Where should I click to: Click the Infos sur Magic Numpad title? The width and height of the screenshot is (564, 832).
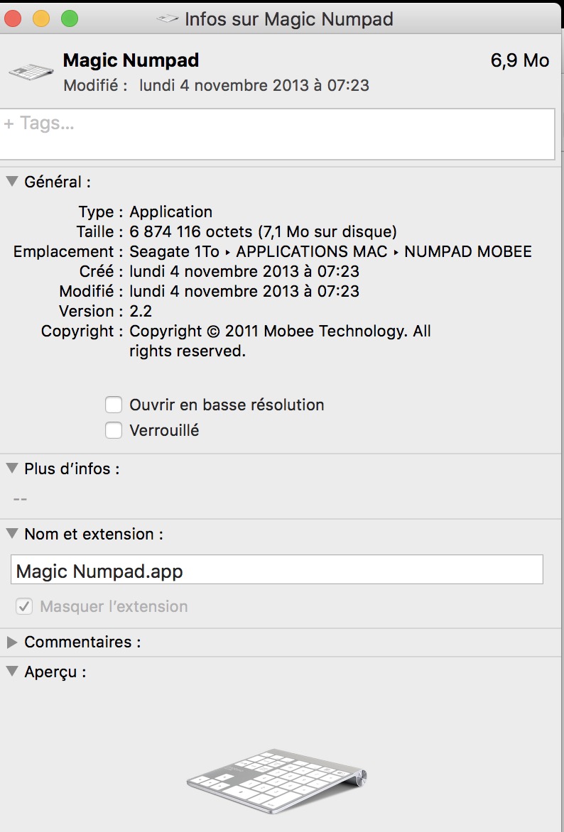pyautogui.click(x=289, y=20)
